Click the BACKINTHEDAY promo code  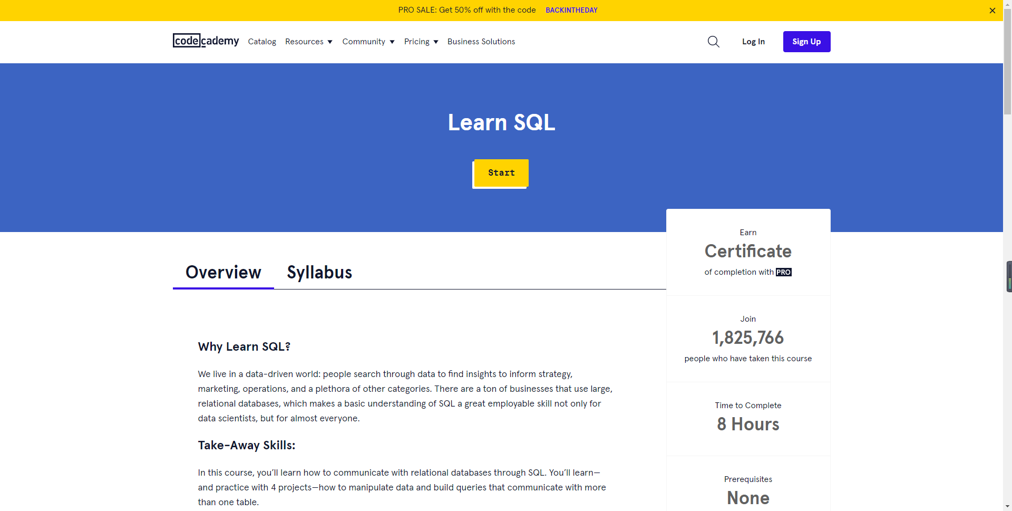click(571, 10)
